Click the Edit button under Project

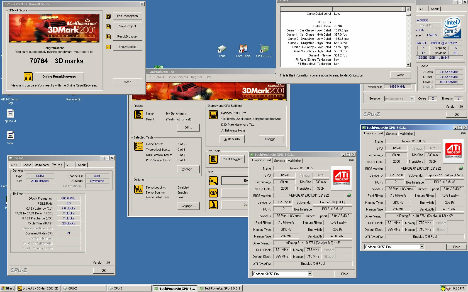188,128
